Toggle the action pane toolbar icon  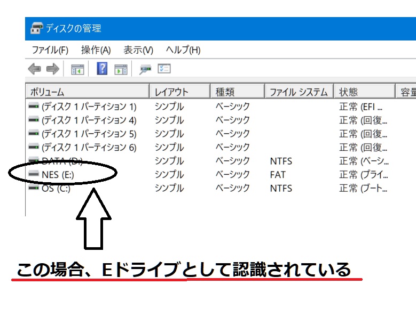tap(121, 69)
